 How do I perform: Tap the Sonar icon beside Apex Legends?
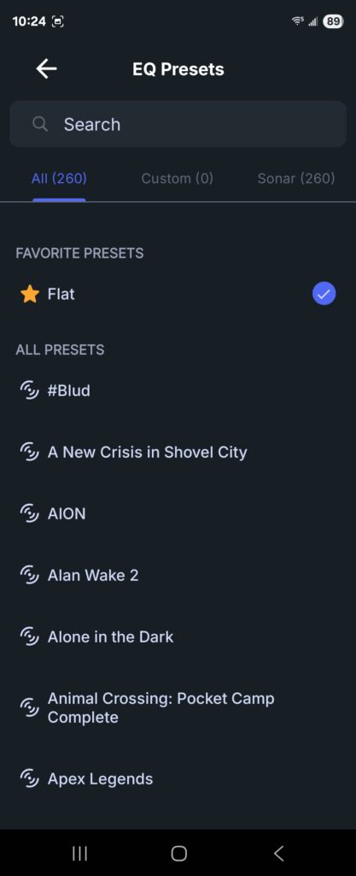pyautogui.click(x=30, y=778)
